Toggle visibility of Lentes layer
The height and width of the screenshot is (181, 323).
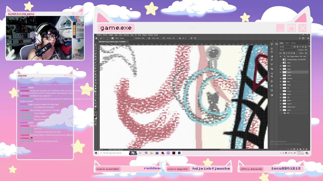(281, 69)
